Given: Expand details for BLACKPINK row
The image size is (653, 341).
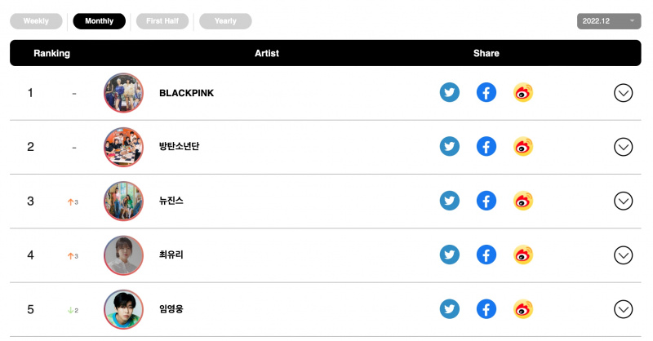Looking at the screenshot, I should point(623,93).
